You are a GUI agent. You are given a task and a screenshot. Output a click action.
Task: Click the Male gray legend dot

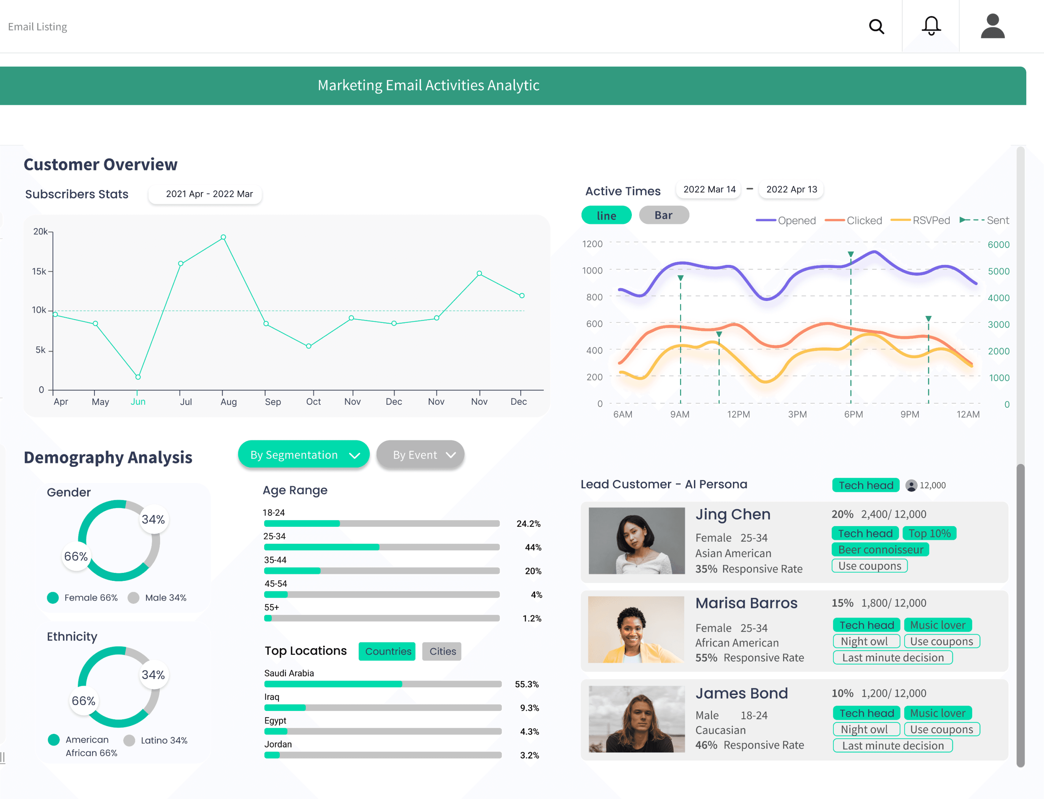134,597
